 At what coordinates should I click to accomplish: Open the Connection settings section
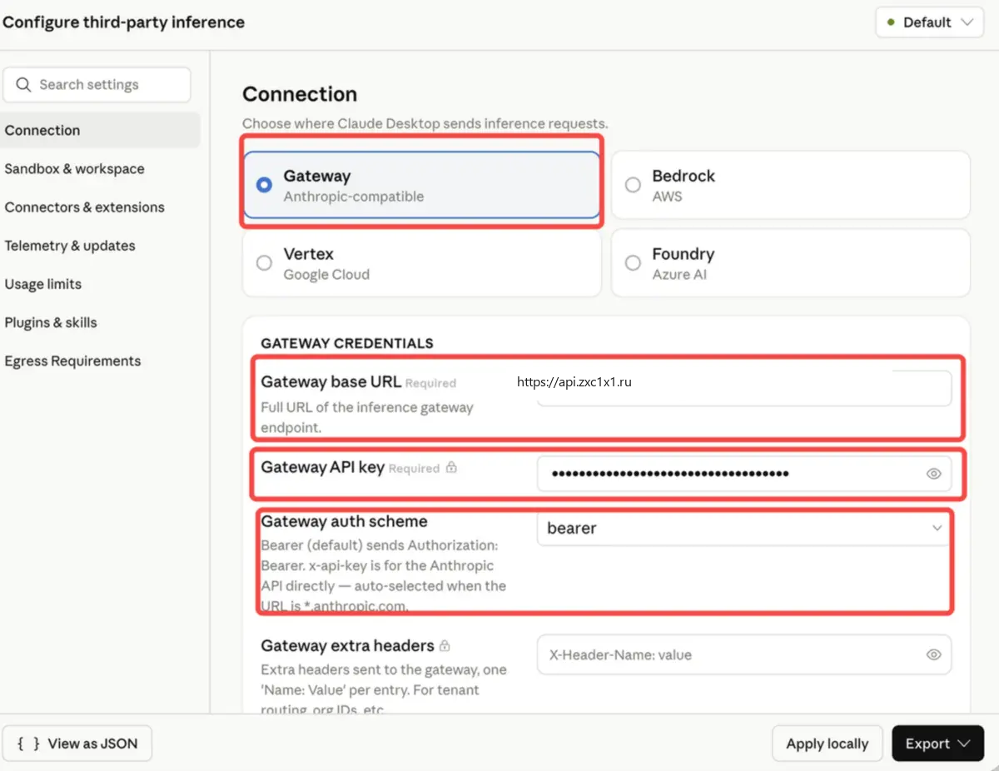100,130
